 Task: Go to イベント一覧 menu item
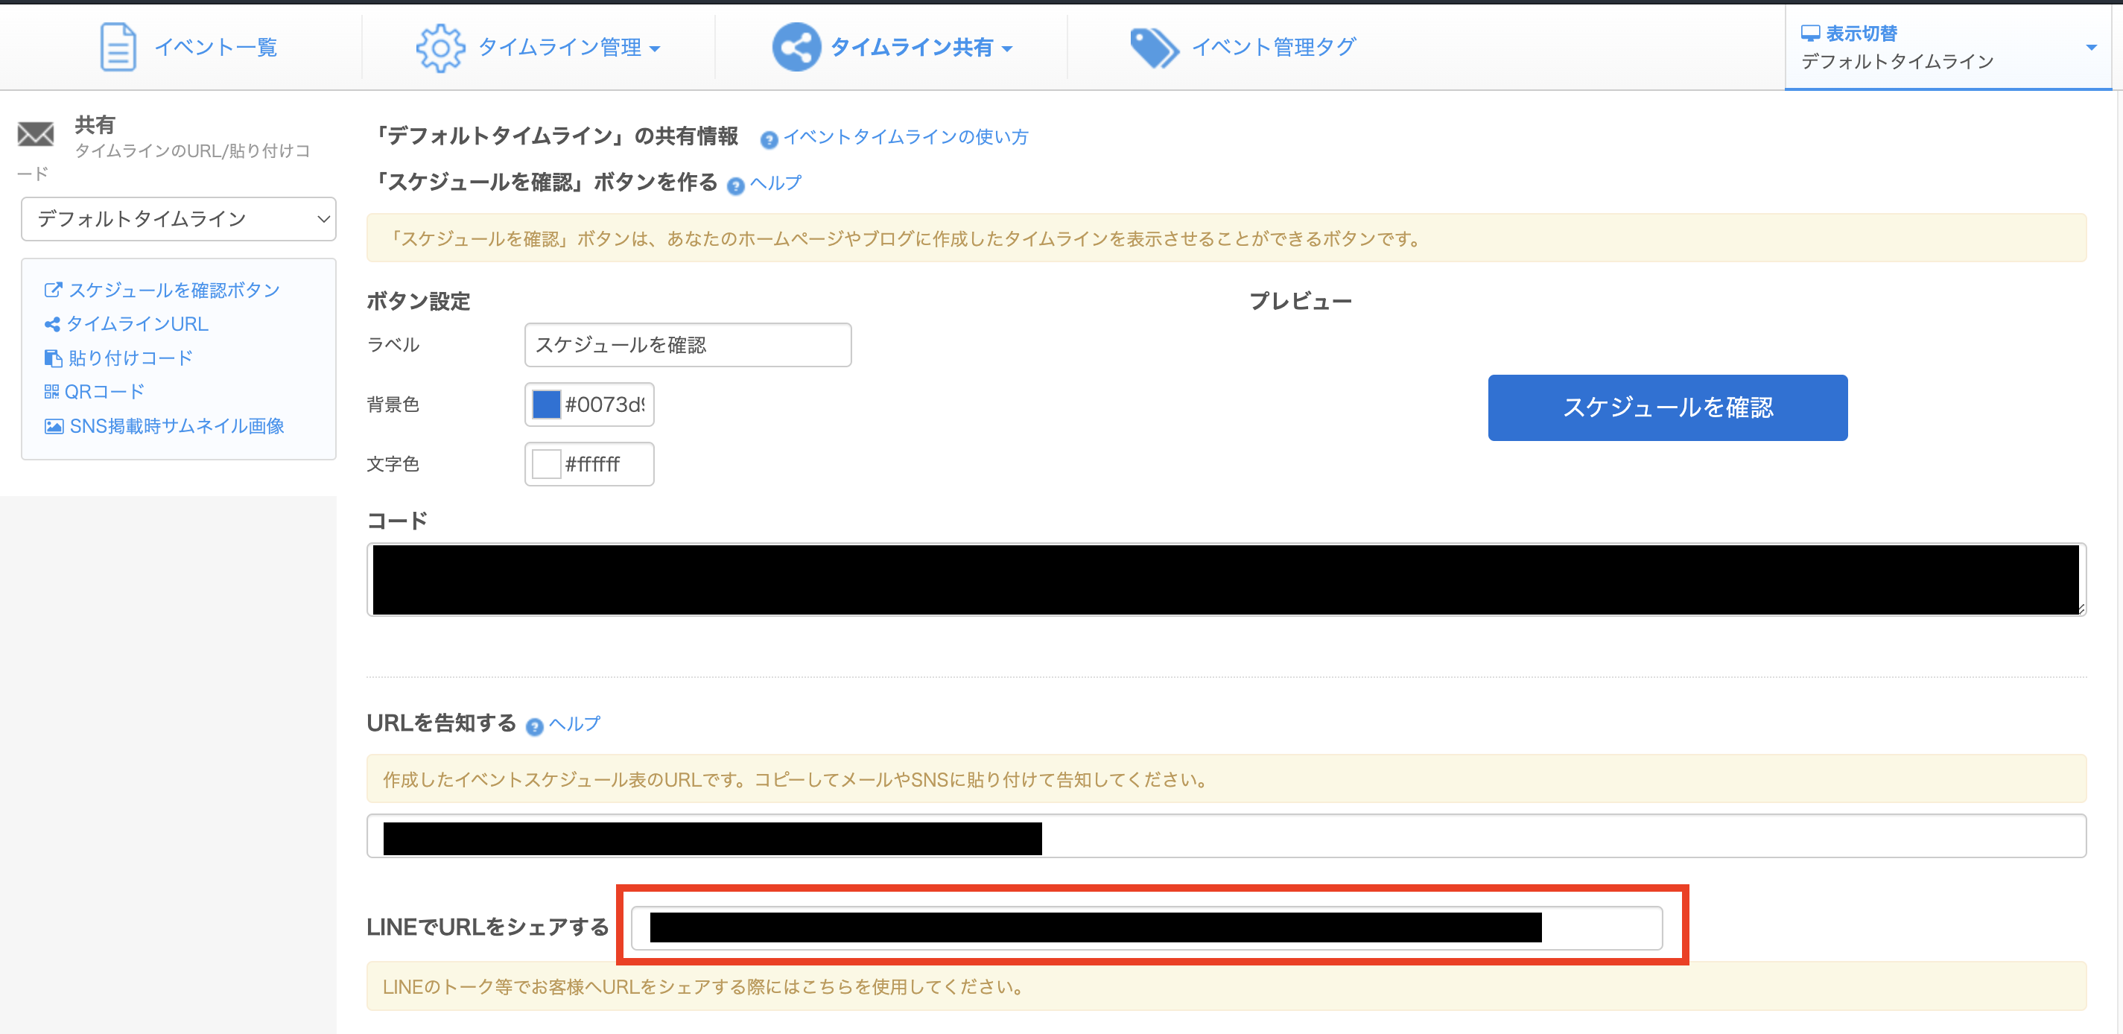[215, 48]
